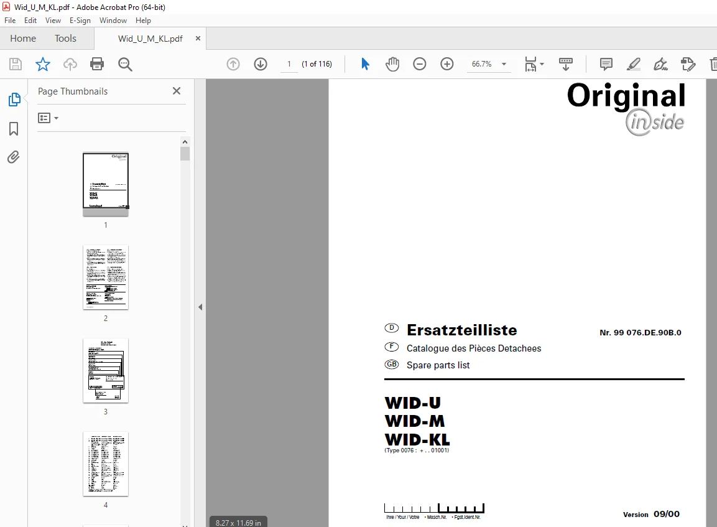Image resolution: width=717 pixels, height=527 pixels.
Task: Click the 'Nr. 99 076.DE.90B.0' text
Action: pos(640,333)
